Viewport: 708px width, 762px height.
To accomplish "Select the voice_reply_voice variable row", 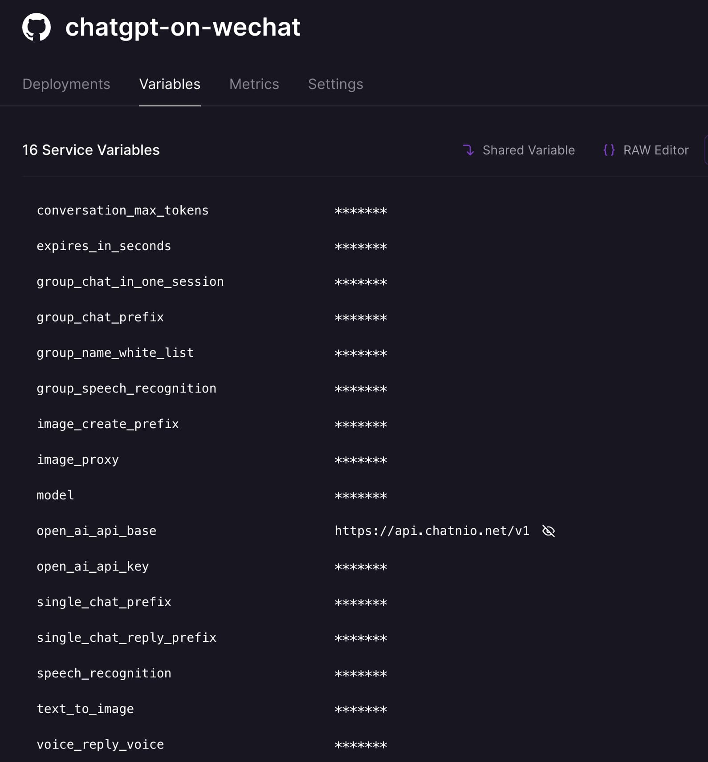I will tap(100, 745).
